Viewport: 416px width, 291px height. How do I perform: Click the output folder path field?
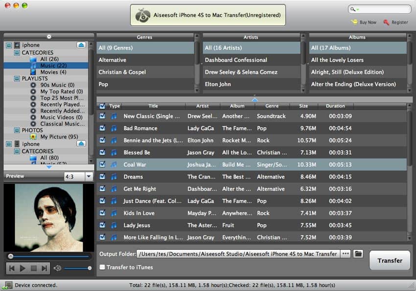238,254
